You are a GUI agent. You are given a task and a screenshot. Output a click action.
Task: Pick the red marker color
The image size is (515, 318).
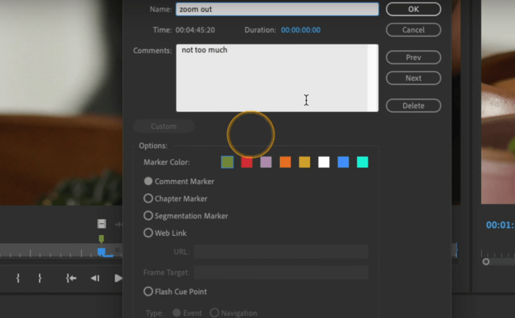(246, 162)
